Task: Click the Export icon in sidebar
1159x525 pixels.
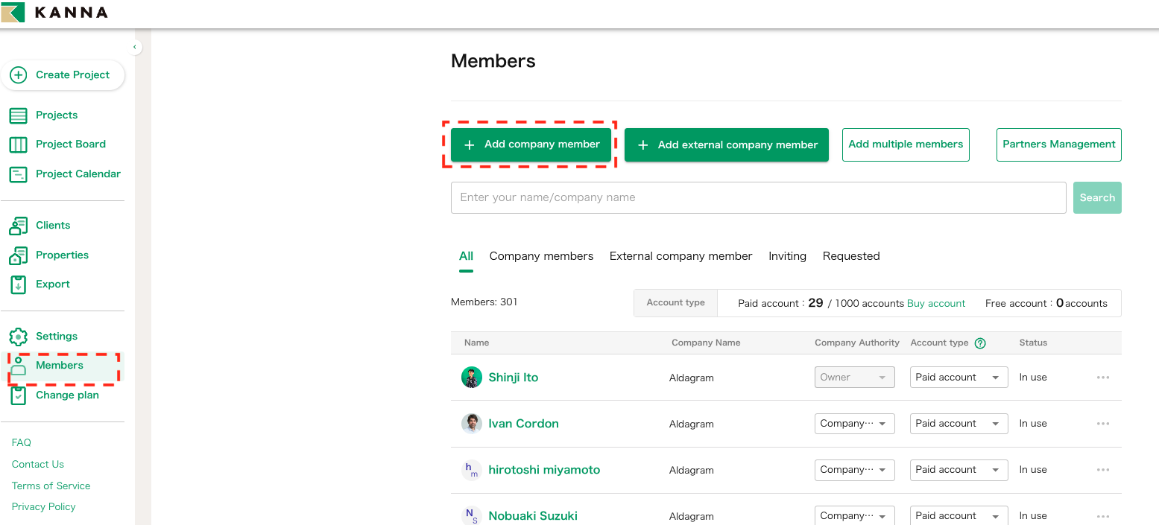Action: point(18,284)
